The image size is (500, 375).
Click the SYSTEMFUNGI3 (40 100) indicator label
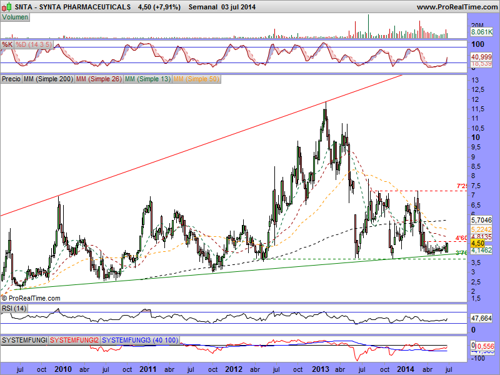[139, 340]
